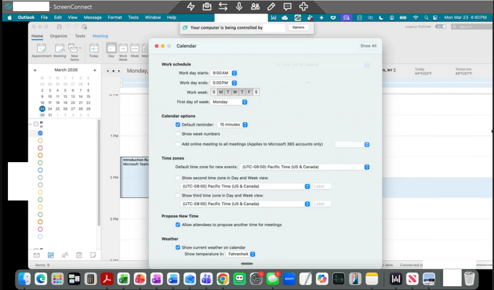Switch to the Meeting ribbon tab
The width and height of the screenshot is (494, 290).
click(100, 36)
